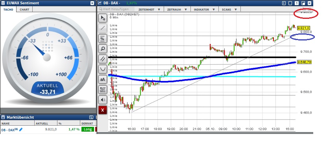The image size is (327, 143).
Task: Click the 21:00 time axis label
Action: (x=197, y=129)
